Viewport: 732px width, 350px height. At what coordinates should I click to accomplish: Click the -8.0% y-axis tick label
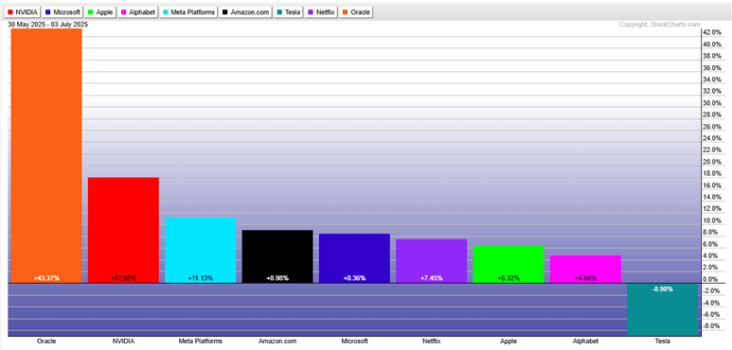[x=712, y=326]
